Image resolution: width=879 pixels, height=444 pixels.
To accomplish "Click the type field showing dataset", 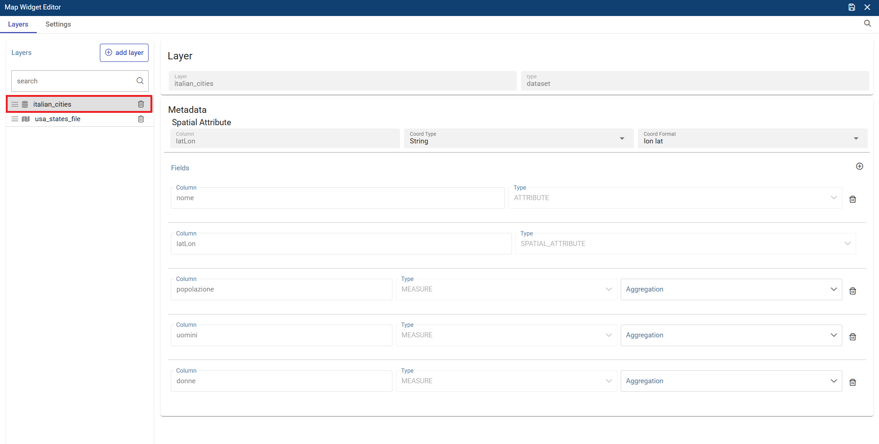I will click(695, 81).
